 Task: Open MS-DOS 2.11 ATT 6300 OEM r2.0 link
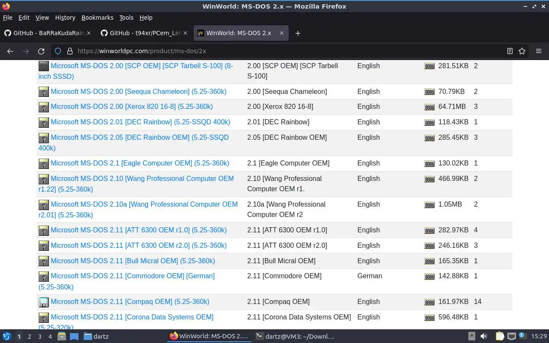[139, 246]
